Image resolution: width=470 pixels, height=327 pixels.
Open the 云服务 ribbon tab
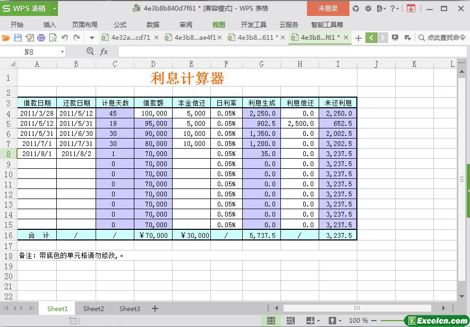(x=289, y=24)
